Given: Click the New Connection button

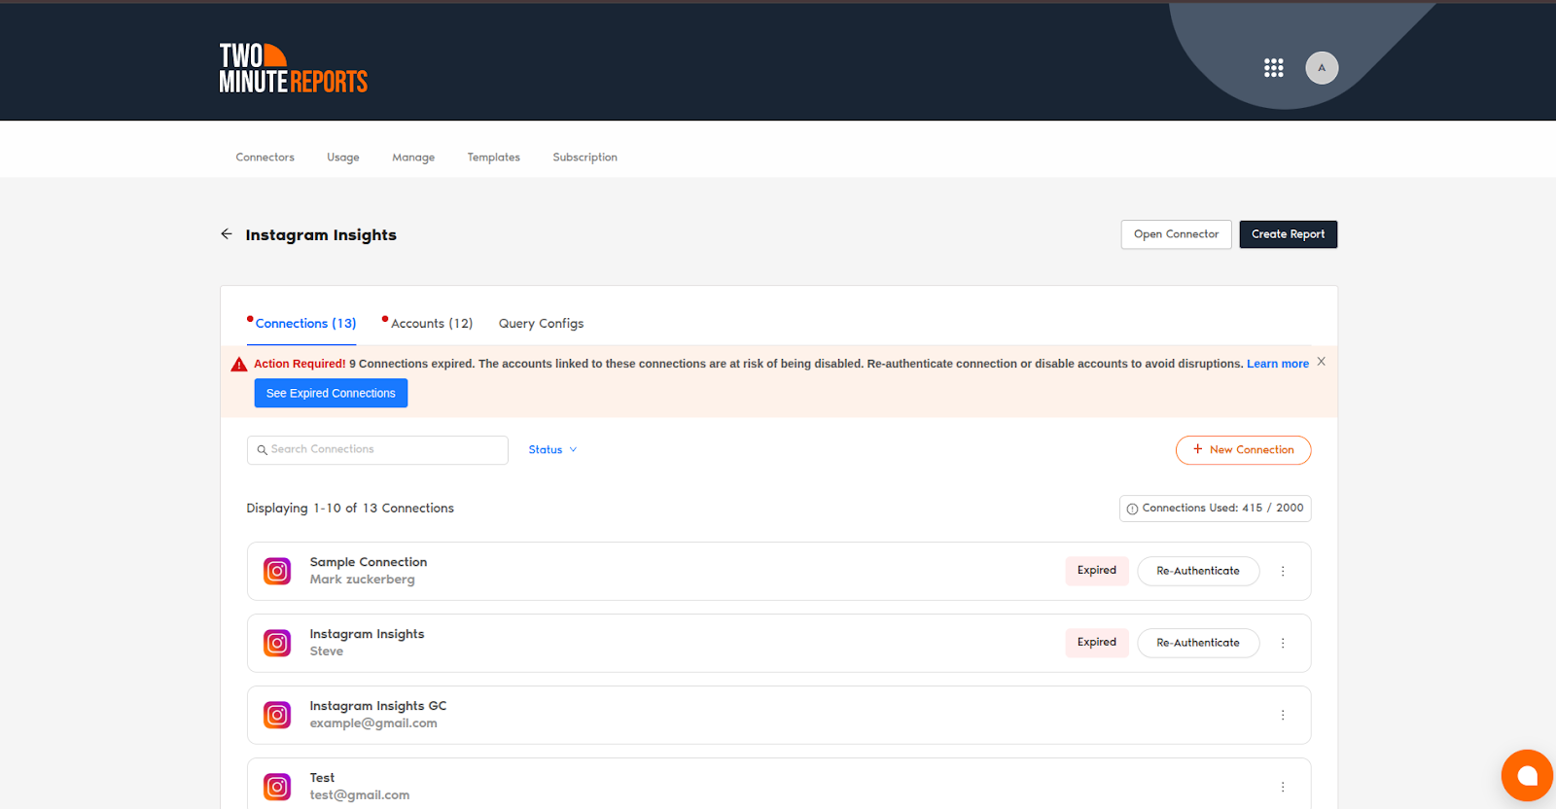Looking at the screenshot, I should tap(1243, 450).
